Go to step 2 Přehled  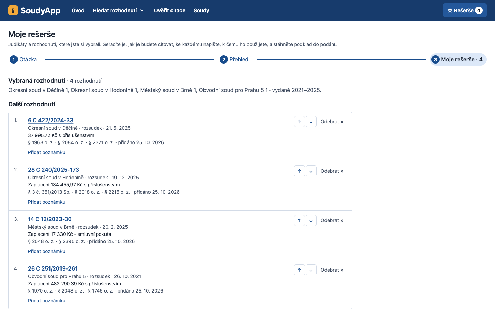234,59
